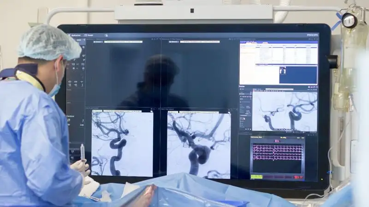Open the dropdown label in top-right viewport header
The image size is (369, 207).
click(174, 42)
